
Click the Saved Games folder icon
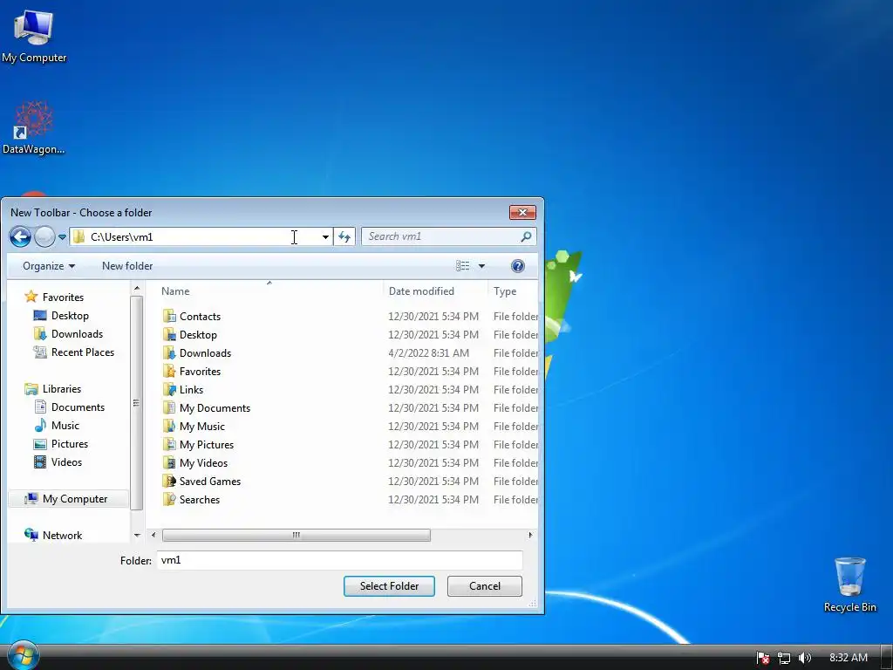tap(169, 482)
